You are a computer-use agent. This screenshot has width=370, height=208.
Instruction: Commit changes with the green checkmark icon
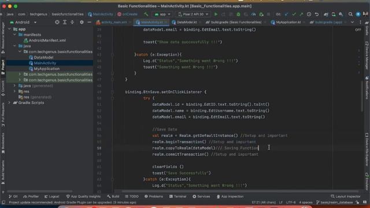[294, 14]
